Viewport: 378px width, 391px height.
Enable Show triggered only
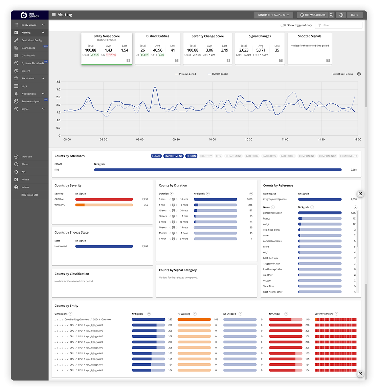[x=283, y=25]
